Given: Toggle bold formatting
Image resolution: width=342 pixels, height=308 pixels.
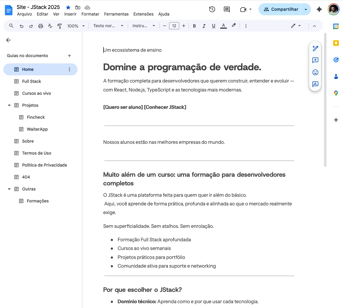Looking at the screenshot, I should [x=194, y=26].
